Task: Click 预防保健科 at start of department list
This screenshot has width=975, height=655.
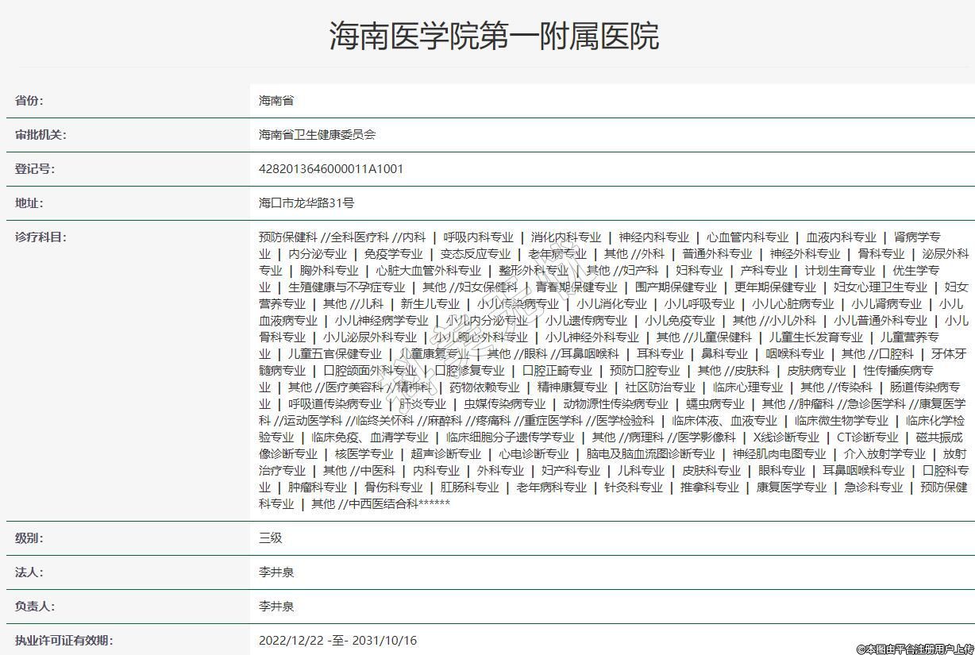Action: click(x=287, y=237)
